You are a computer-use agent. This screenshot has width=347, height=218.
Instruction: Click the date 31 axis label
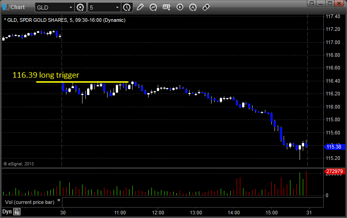coord(309,213)
